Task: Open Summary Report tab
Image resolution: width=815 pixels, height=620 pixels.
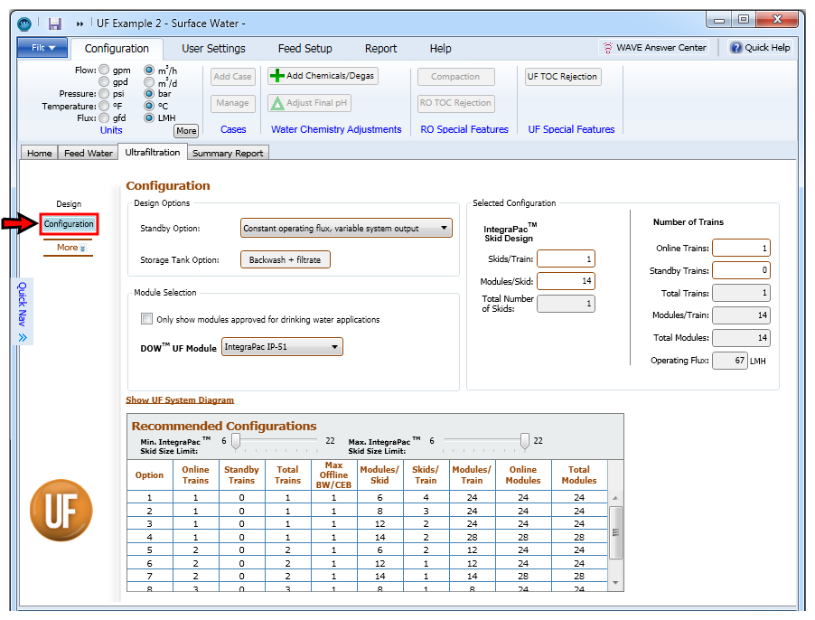Action: coord(228,154)
